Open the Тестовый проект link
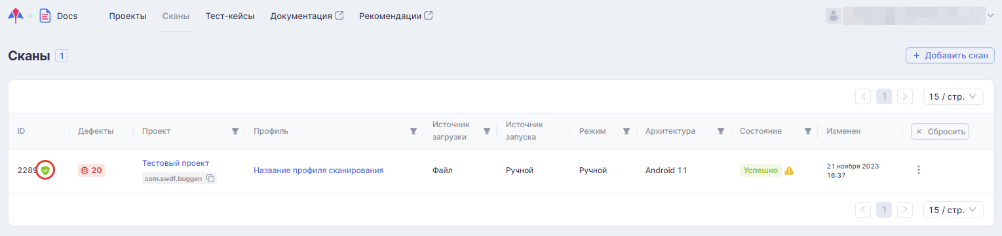 176,163
